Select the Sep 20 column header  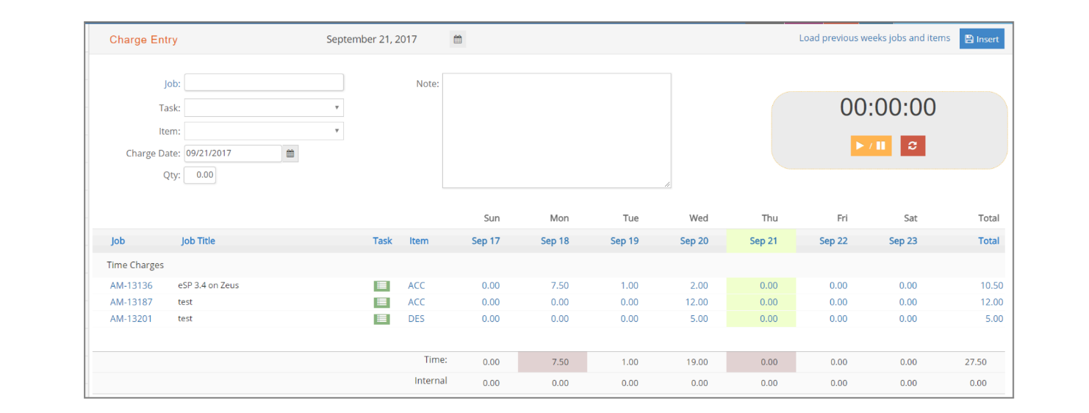[x=694, y=241]
